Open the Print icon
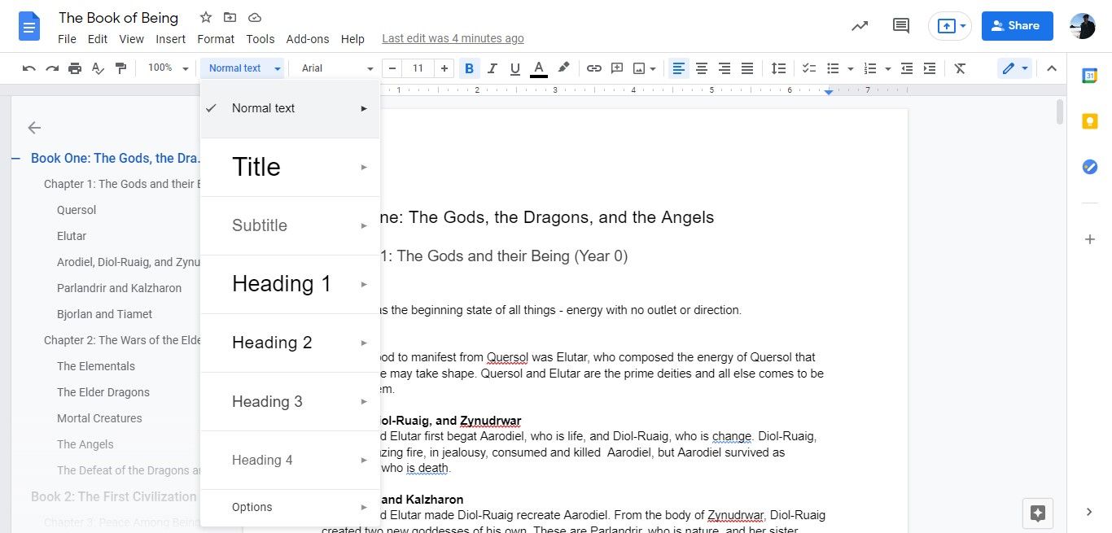This screenshot has height=533, width=1112. point(74,68)
